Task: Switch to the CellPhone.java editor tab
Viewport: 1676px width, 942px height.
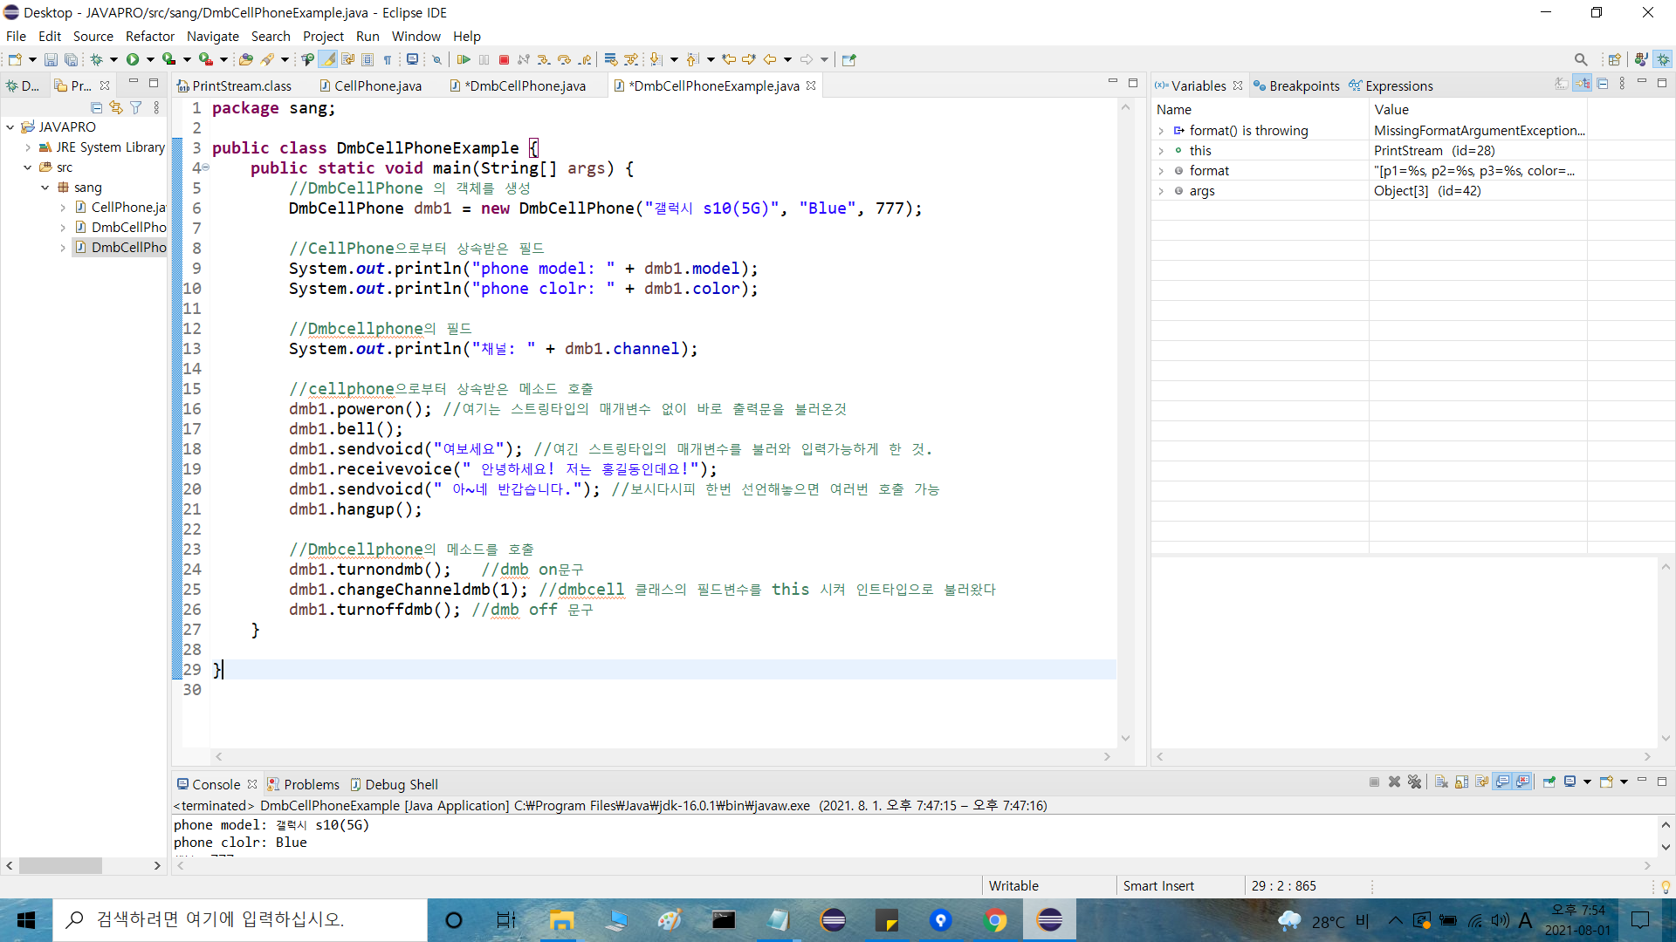Action: (x=377, y=85)
